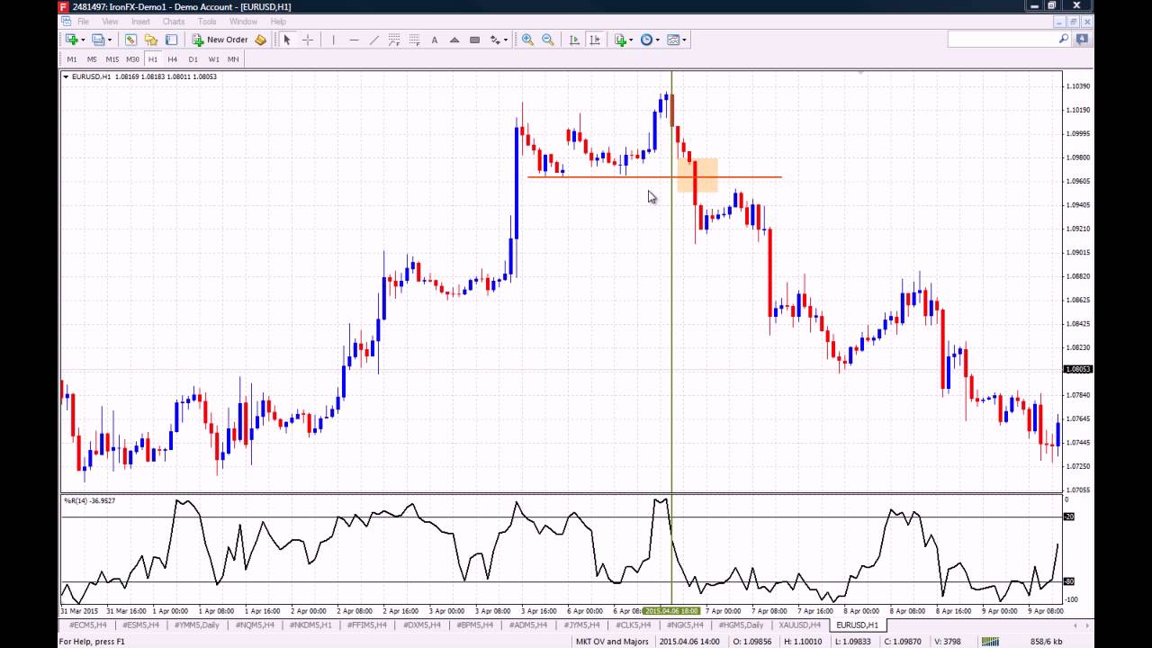Open the View menu
This screenshot has width=1152, height=648.
click(x=110, y=22)
